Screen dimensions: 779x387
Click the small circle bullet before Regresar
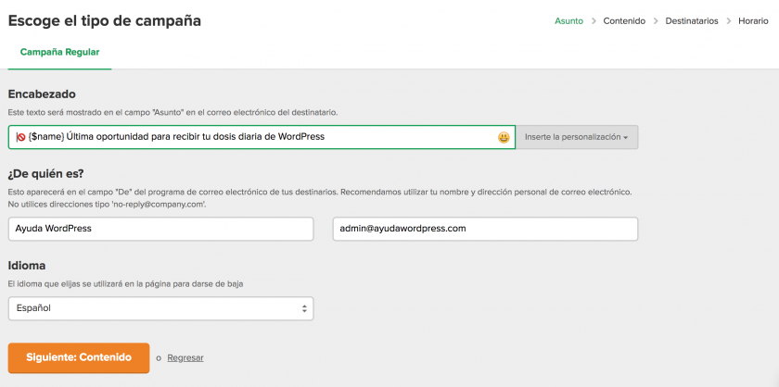(159, 358)
